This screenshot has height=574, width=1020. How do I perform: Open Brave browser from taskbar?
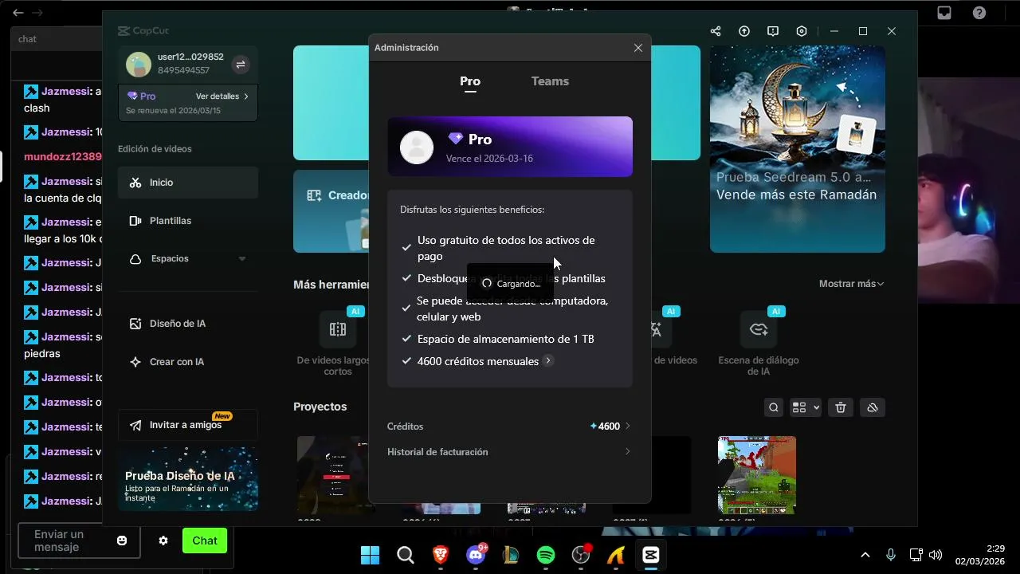pyautogui.click(x=441, y=555)
